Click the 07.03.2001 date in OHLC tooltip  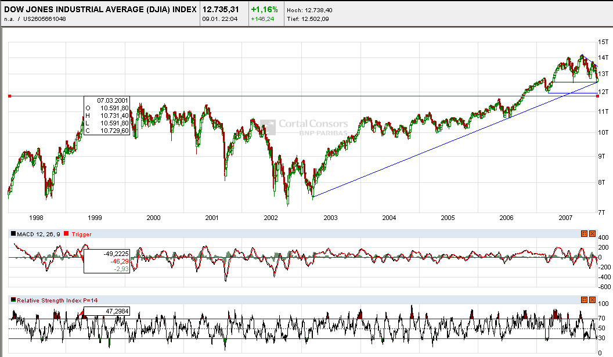click(x=113, y=100)
